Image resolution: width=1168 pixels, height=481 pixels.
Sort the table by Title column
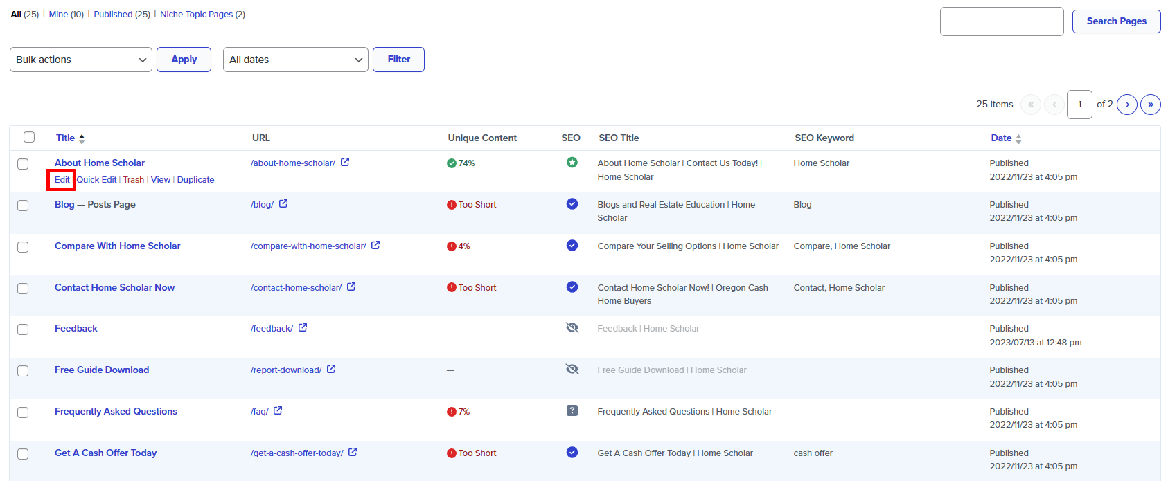point(70,138)
